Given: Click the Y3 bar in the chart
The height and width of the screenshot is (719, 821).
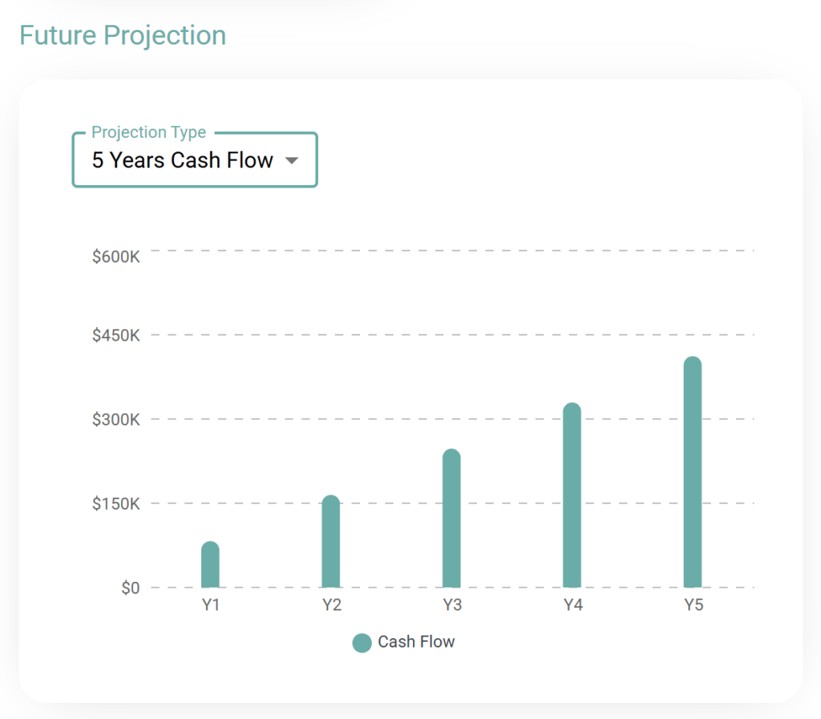Looking at the screenshot, I should coord(451,519).
